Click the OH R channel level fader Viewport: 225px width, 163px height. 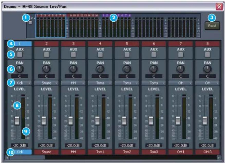coord(205,121)
